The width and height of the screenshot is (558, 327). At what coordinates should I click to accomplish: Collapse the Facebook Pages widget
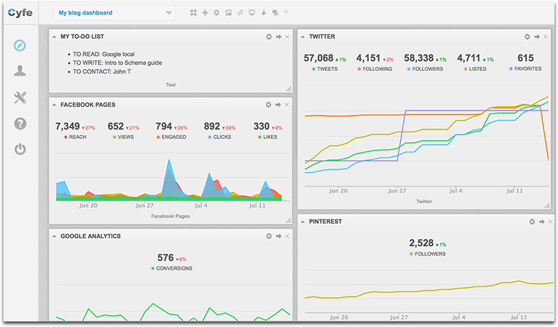pos(278,105)
